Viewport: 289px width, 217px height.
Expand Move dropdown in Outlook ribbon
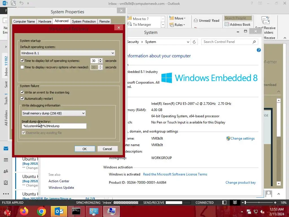185,18
